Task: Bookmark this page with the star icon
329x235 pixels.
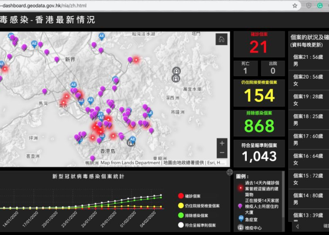Action: click(x=295, y=6)
